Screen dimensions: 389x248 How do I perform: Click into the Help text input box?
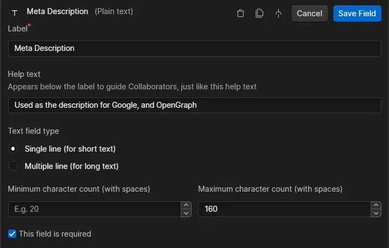coord(194,105)
